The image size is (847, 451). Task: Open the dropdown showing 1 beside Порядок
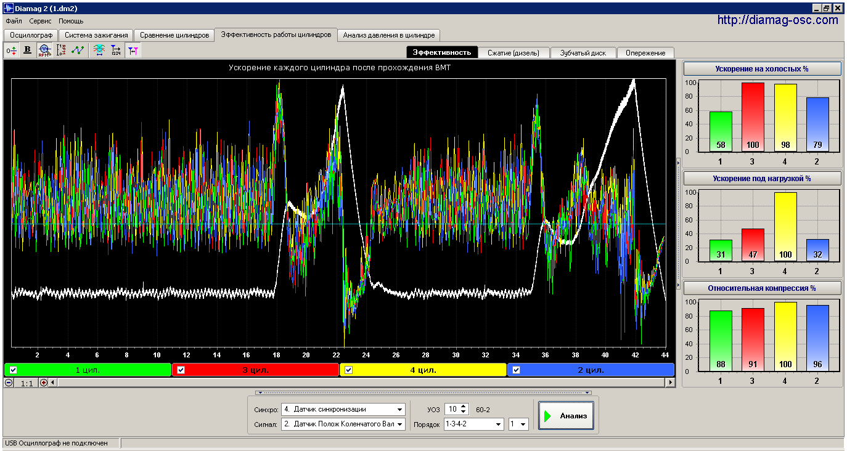point(523,424)
